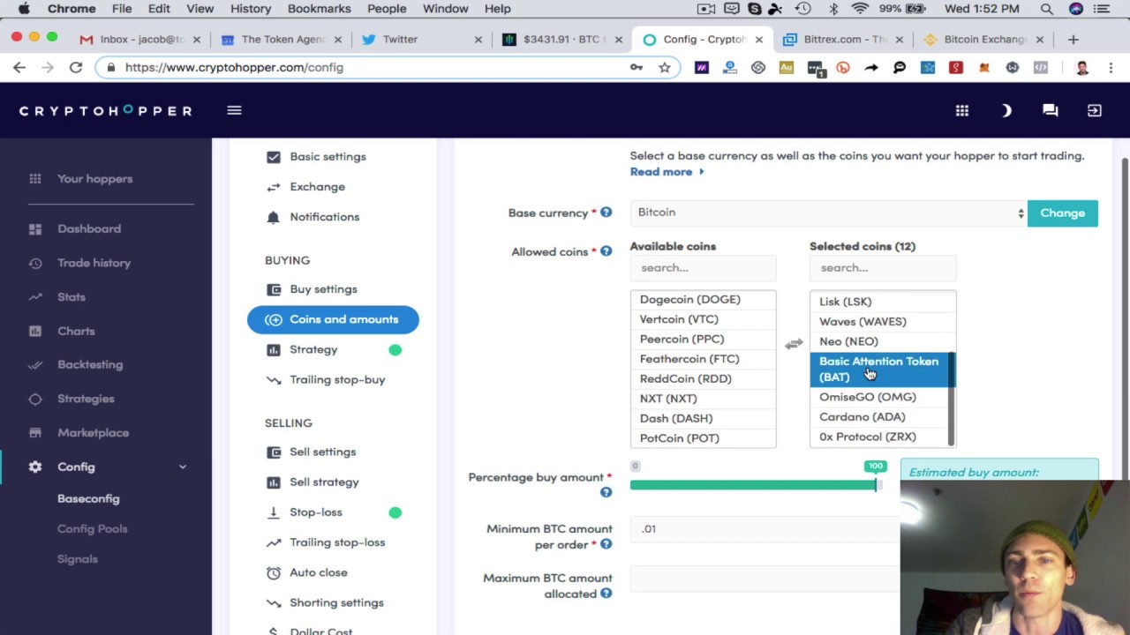
Task: Select Cardano (ADA) in selected coins
Action: pos(879,416)
